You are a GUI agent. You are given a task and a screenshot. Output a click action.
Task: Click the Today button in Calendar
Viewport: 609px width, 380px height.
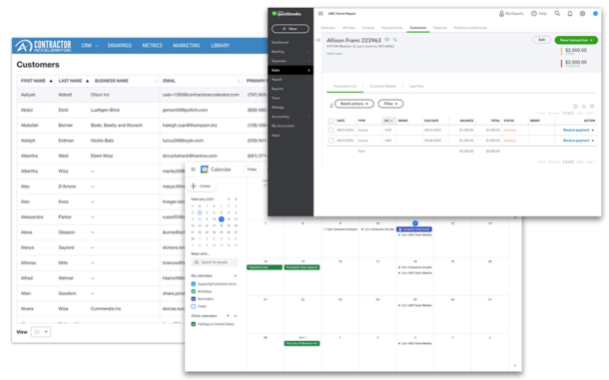[x=252, y=170]
